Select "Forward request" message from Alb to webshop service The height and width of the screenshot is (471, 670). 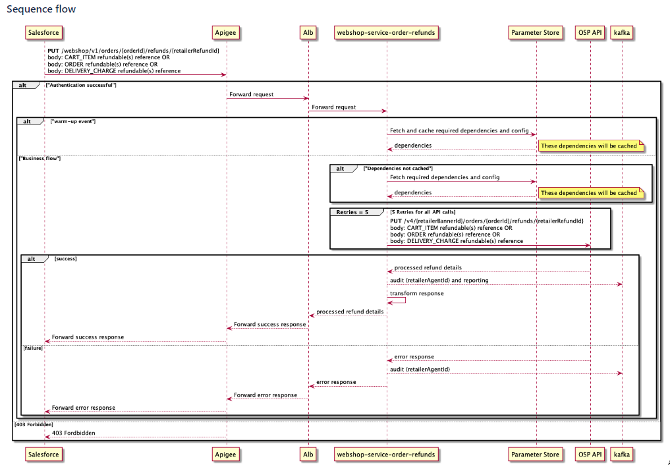click(334, 107)
